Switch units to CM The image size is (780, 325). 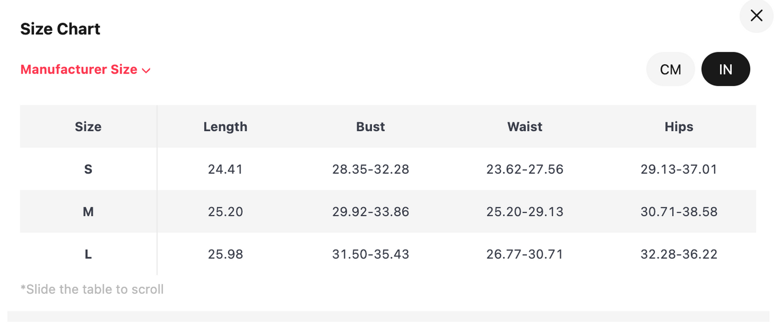670,69
